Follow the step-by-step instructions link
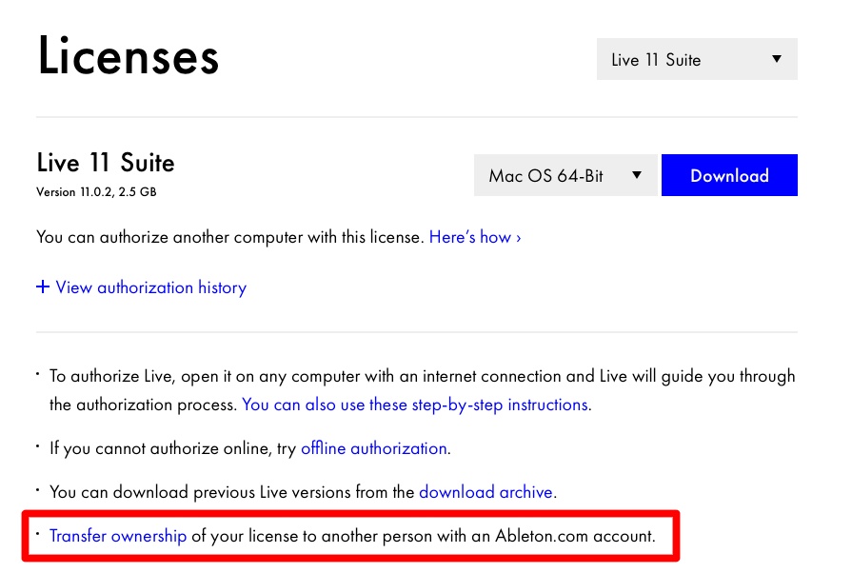This screenshot has width=852, height=573. (x=415, y=405)
